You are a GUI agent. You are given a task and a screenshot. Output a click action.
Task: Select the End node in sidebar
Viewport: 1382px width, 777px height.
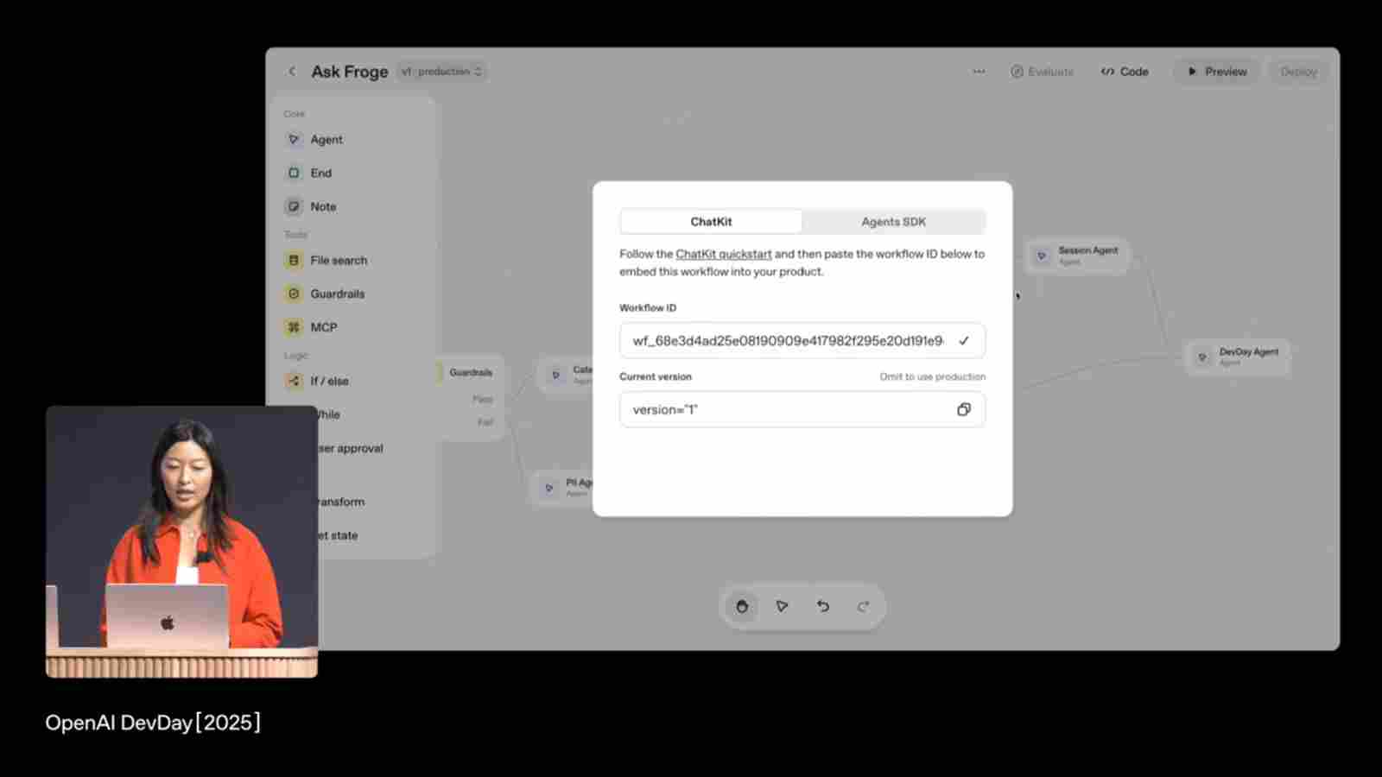(320, 173)
